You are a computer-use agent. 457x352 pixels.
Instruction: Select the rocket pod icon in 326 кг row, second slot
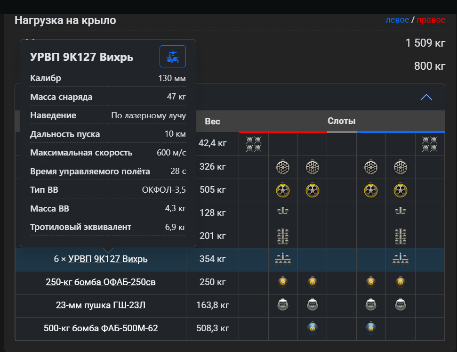(x=283, y=168)
